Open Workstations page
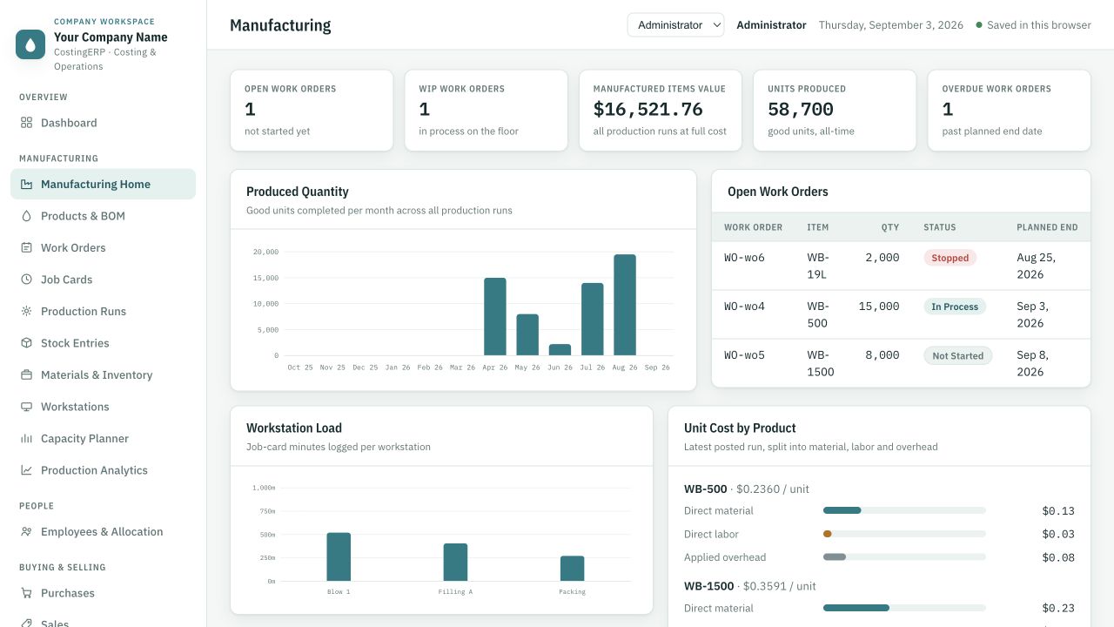Viewport: 1114px width, 627px height. 103,407
